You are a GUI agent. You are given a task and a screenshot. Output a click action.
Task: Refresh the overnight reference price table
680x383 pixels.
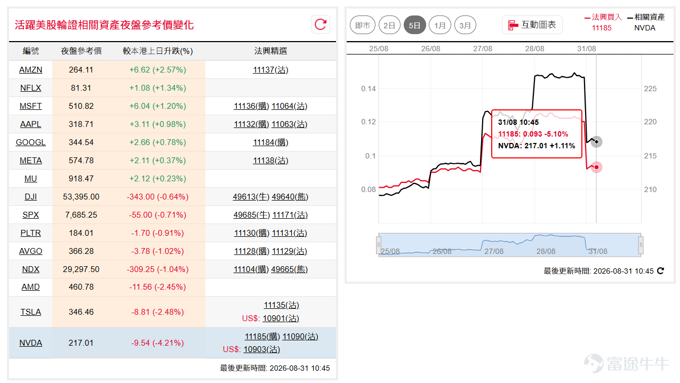321,24
